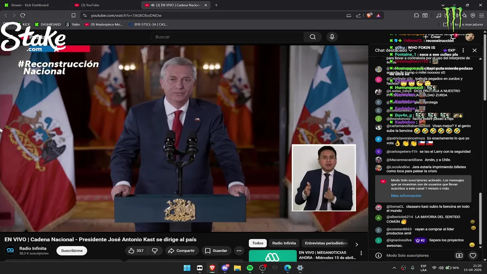Click the dislike thumbs-down button
Viewport: 487px width, 274px height.
click(x=155, y=250)
